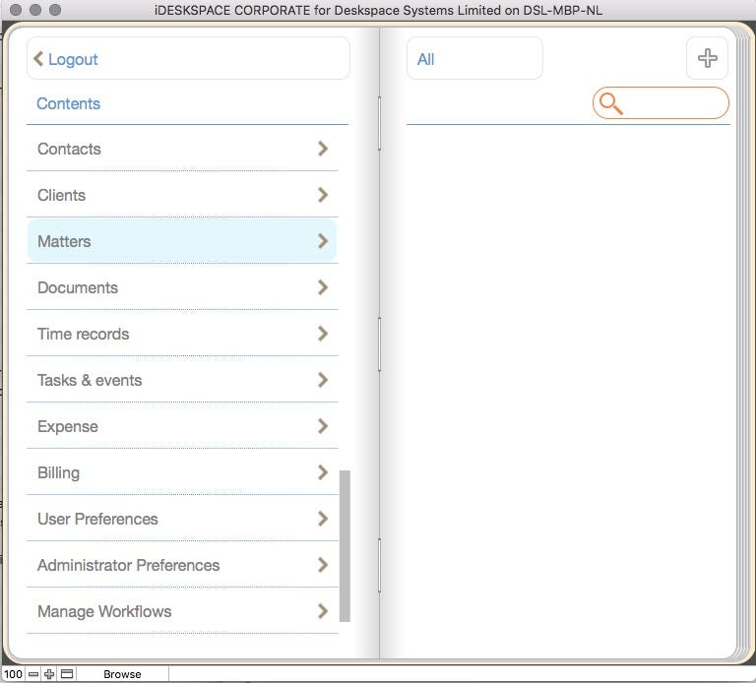The image size is (756, 683).
Task: Click the magnifying glass search icon
Action: click(610, 103)
